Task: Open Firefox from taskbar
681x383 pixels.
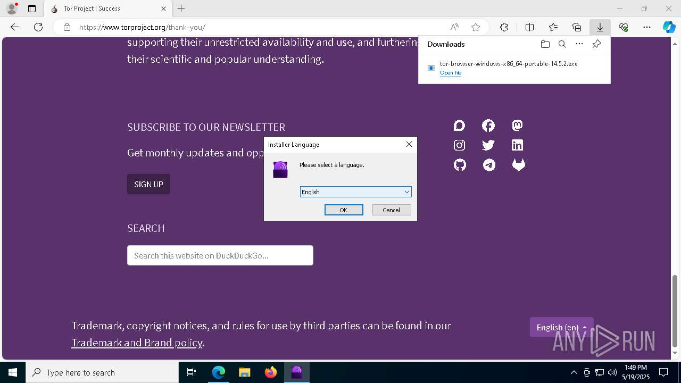Action: pyautogui.click(x=270, y=372)
